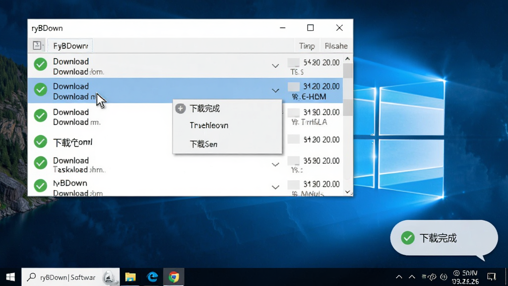Close the ryBDown window
The image size is (508, 286).
[339, 28]
